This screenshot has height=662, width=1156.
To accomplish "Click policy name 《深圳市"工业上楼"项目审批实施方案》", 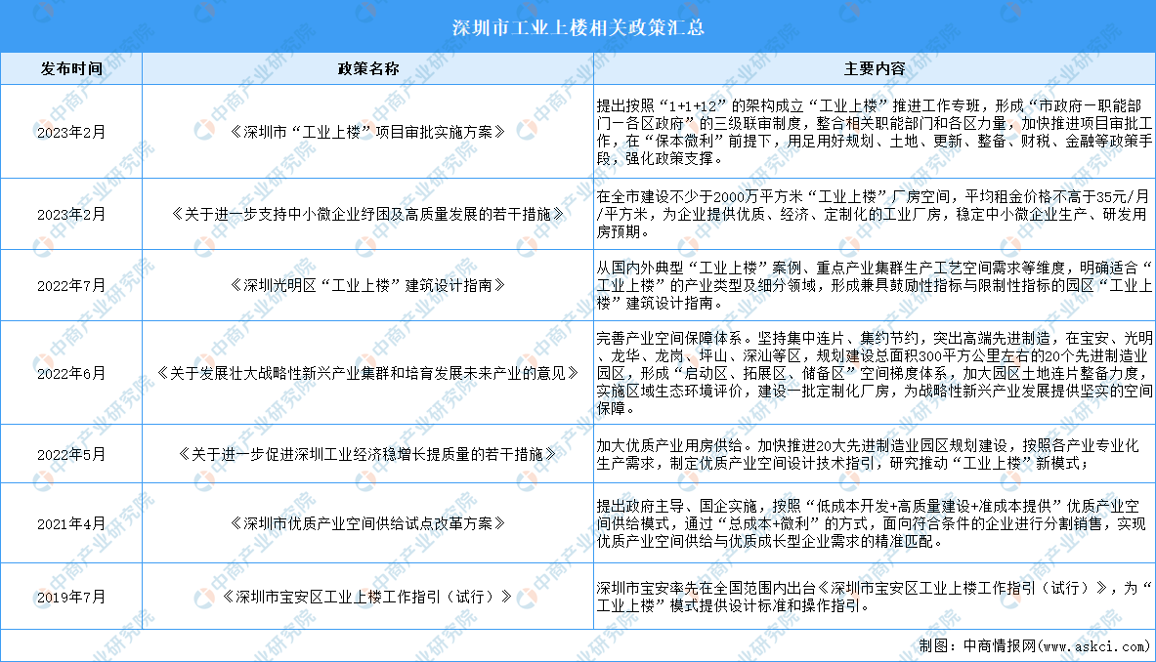I will (x=367, y=133).
